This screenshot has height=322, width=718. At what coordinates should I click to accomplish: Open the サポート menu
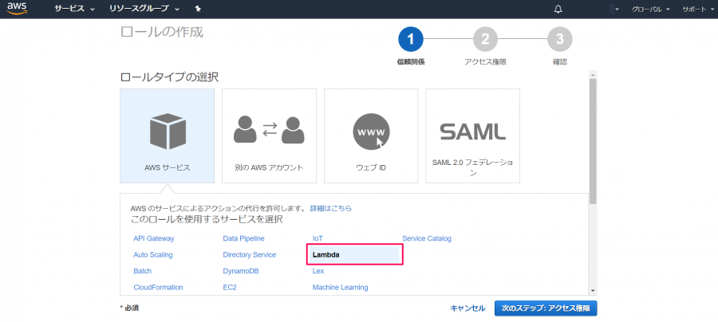tap(697, 9)
